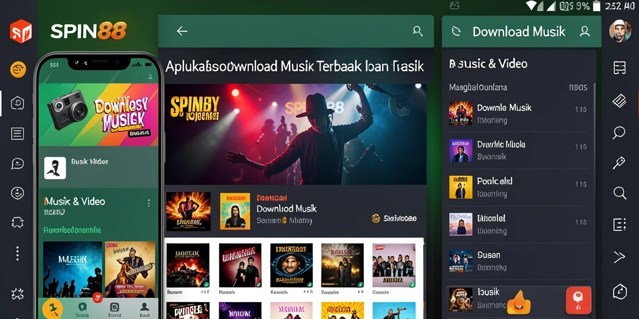Open the puzzle badge icon in left sidebar

tap(17, 222)
